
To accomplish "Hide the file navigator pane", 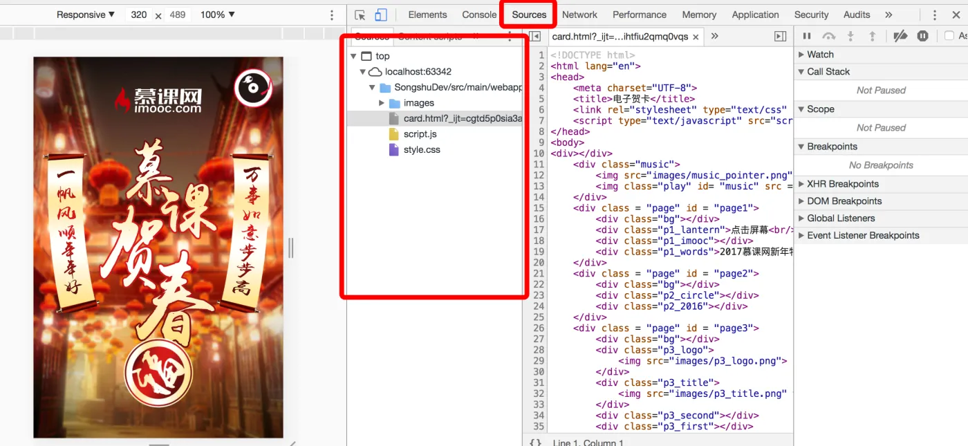I will (534, 37).
